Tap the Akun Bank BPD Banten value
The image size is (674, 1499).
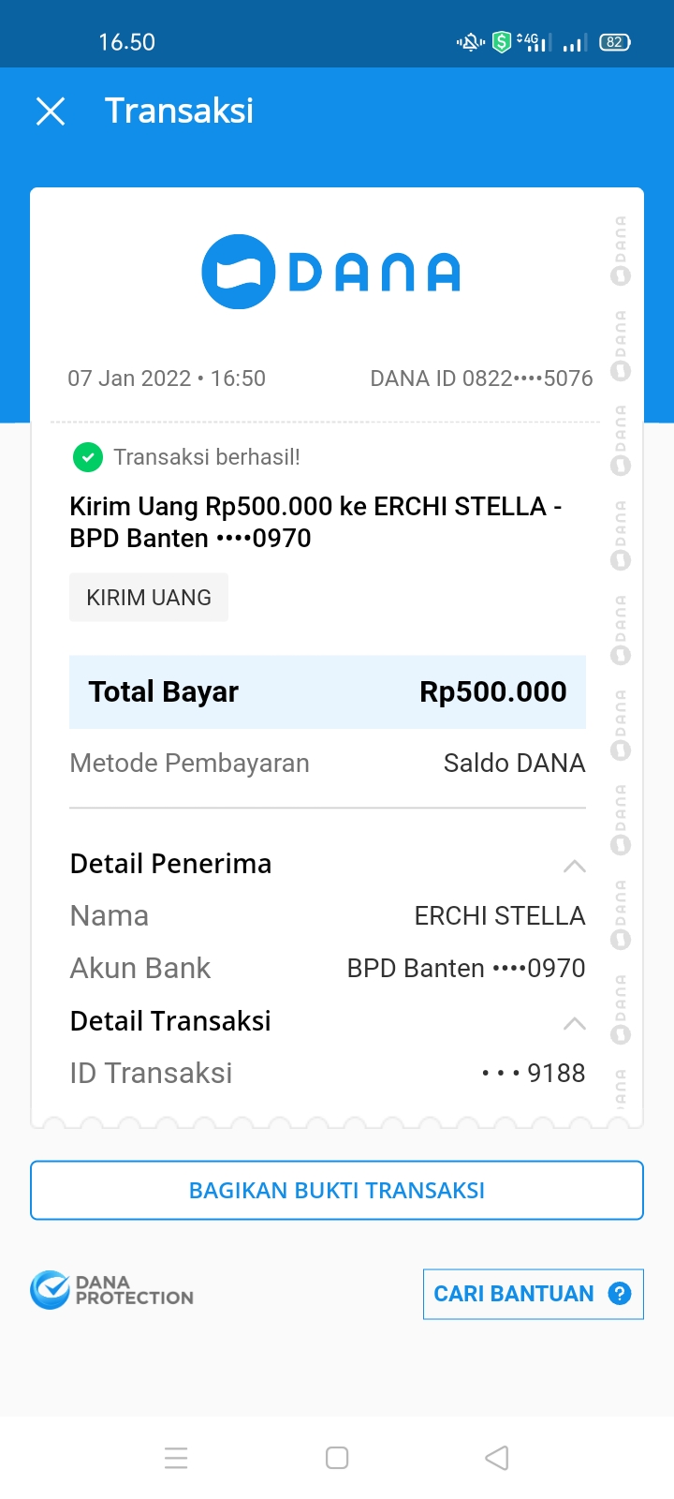click(x=466, y=969)
